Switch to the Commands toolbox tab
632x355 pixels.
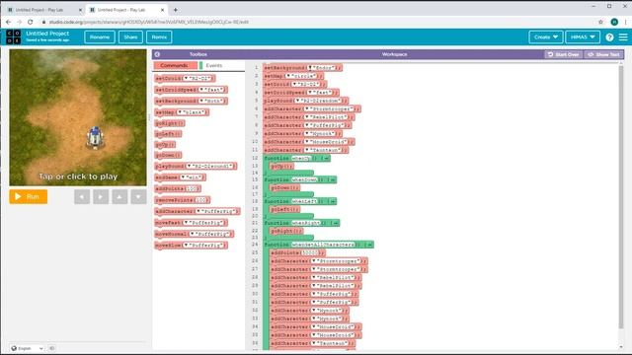click(x=175, y=66)
